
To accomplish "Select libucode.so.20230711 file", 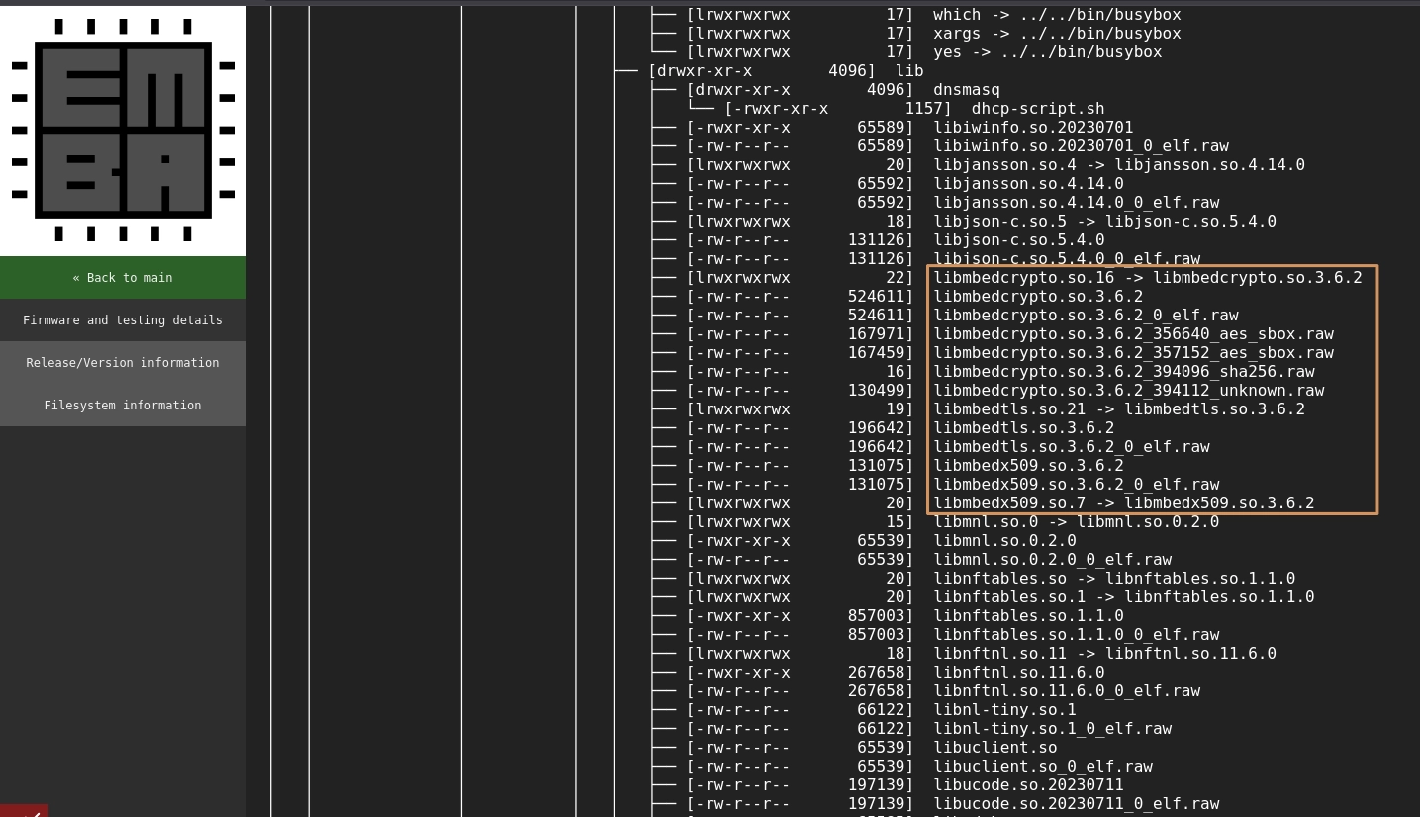I will coord(1029,785).
